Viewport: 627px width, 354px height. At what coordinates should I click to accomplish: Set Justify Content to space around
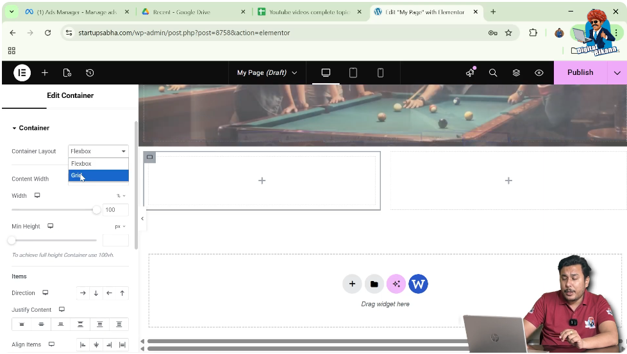pos(99,325)
